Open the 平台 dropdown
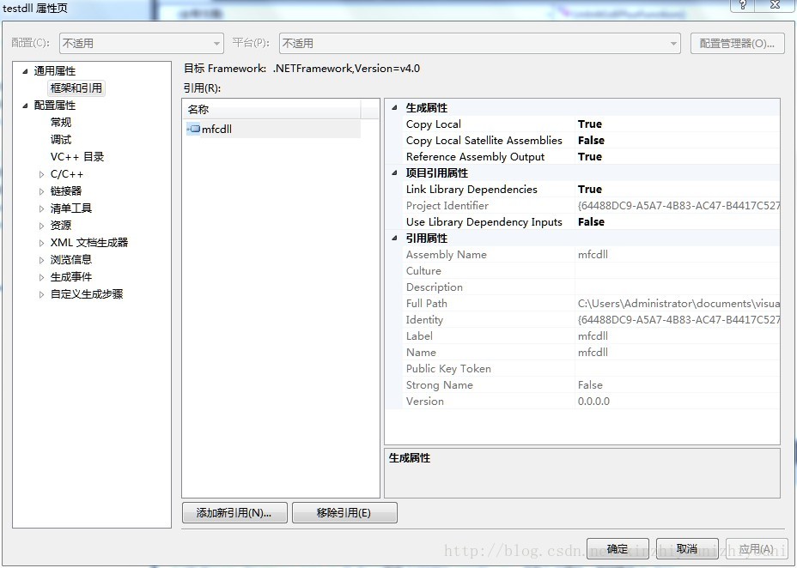This screenshot has height=568, width=797. coord(480,44)
